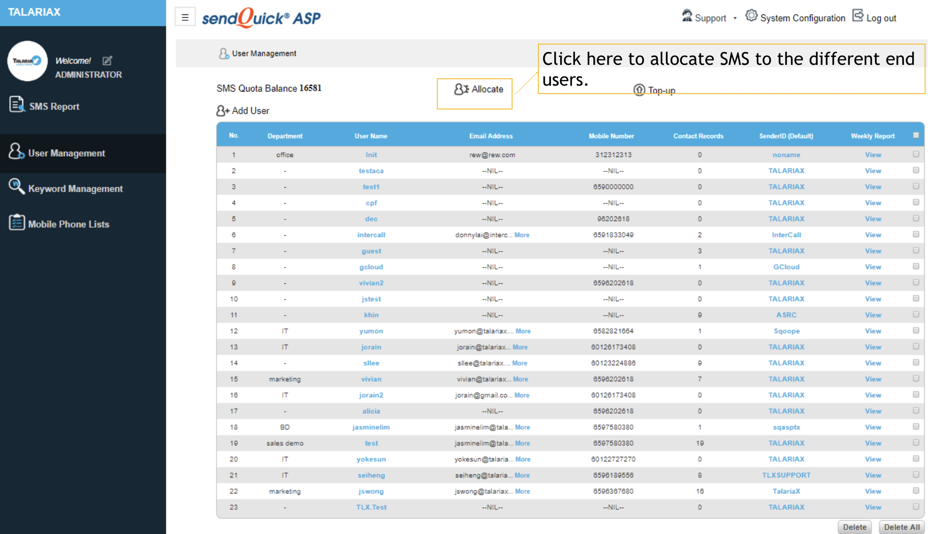Click the SMS Quota Balance 16581 text
Screen dimensions: 938x534
pos(269,88)
